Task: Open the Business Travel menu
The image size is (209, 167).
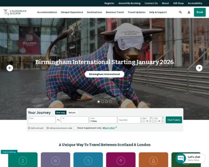Action: (115, 12)
